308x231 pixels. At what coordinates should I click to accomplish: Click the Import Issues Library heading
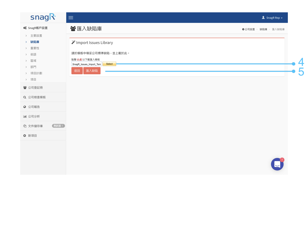coord(94,43)
